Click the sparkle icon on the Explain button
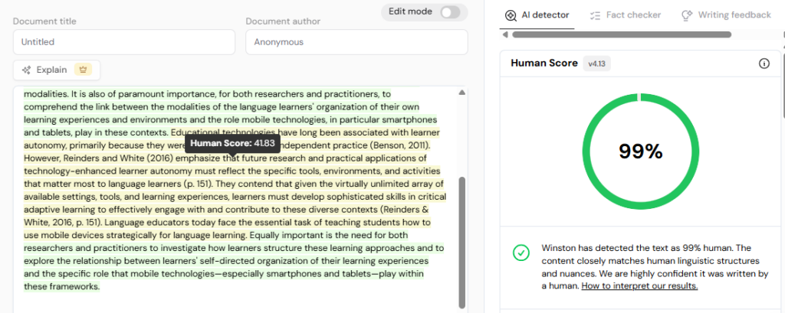Image resolution: width=785 pixels, height=313 pixels. tap(27, 70)
